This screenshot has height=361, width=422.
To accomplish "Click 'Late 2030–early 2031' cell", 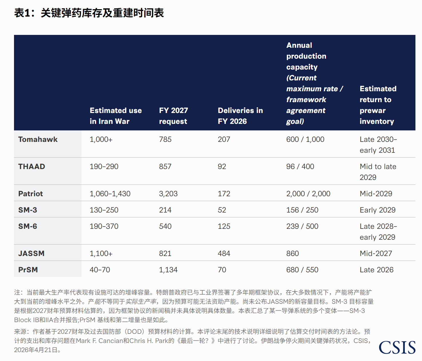I will tap(378, 145).
